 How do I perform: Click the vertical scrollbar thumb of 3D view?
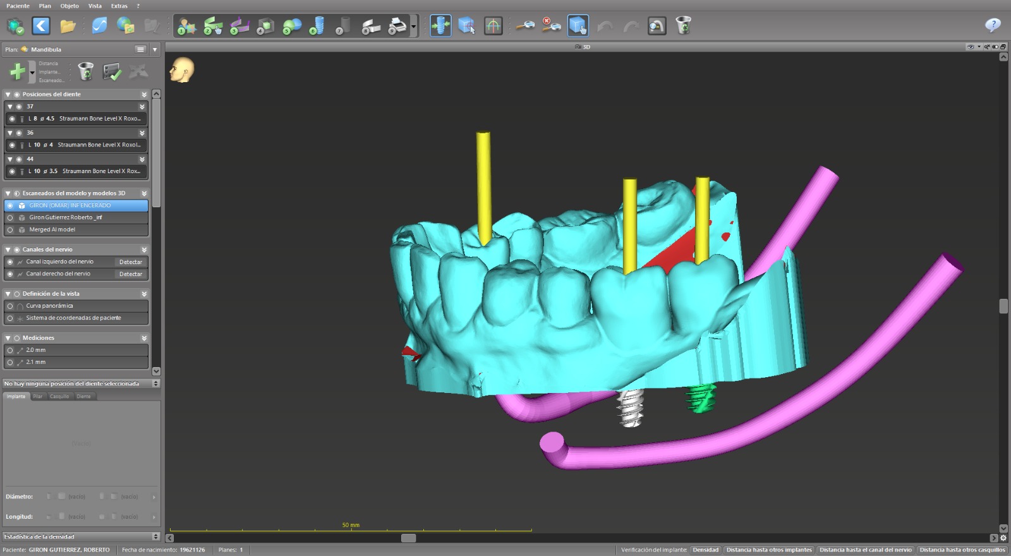point(1003,306)
